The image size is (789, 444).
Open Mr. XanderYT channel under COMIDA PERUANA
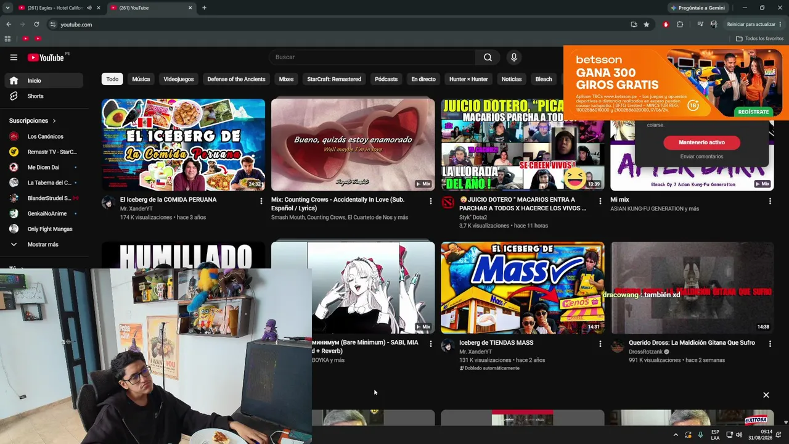click(x=136, y=209)
